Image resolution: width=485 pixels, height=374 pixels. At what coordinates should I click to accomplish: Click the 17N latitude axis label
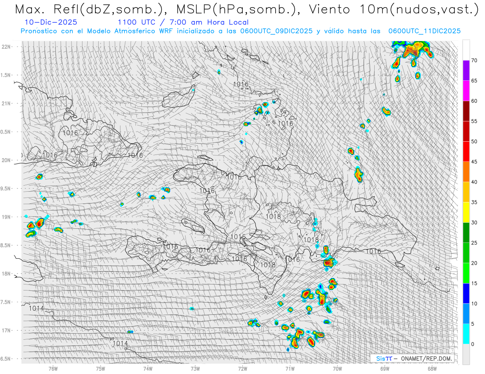(6, 330)
